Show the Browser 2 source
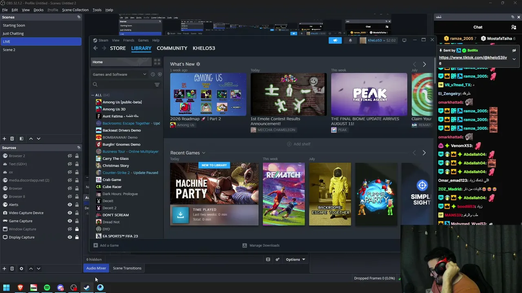Viewport: 522px width, 293px height. point(70,156)
